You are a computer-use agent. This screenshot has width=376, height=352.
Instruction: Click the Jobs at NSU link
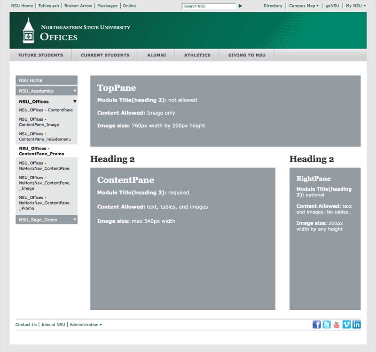(x=53, y=325)
